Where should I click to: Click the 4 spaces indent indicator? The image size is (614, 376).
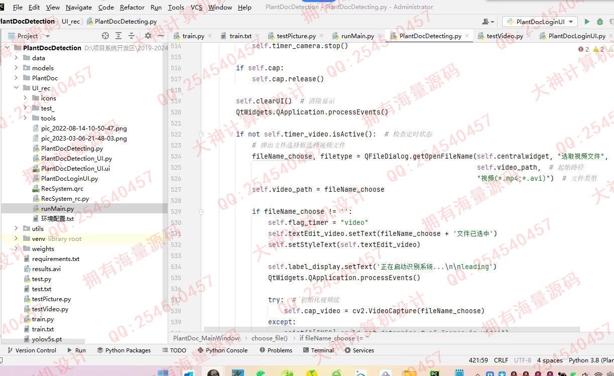pyautogui.click(x=550, y=360)
